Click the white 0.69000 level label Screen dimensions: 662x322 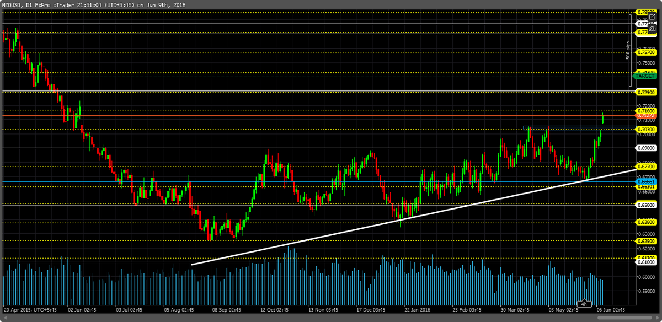(646, 148)
